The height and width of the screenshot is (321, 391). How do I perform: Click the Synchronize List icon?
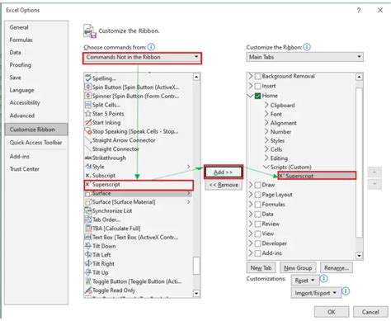(88, 210)
